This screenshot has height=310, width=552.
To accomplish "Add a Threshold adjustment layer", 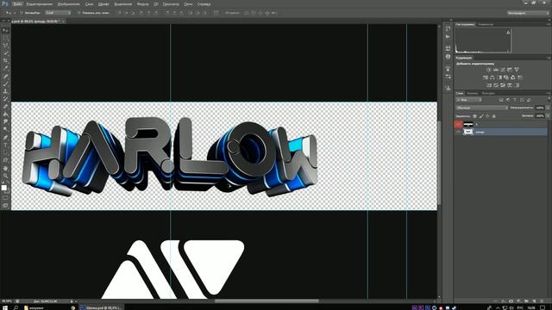I will (503, 85).
